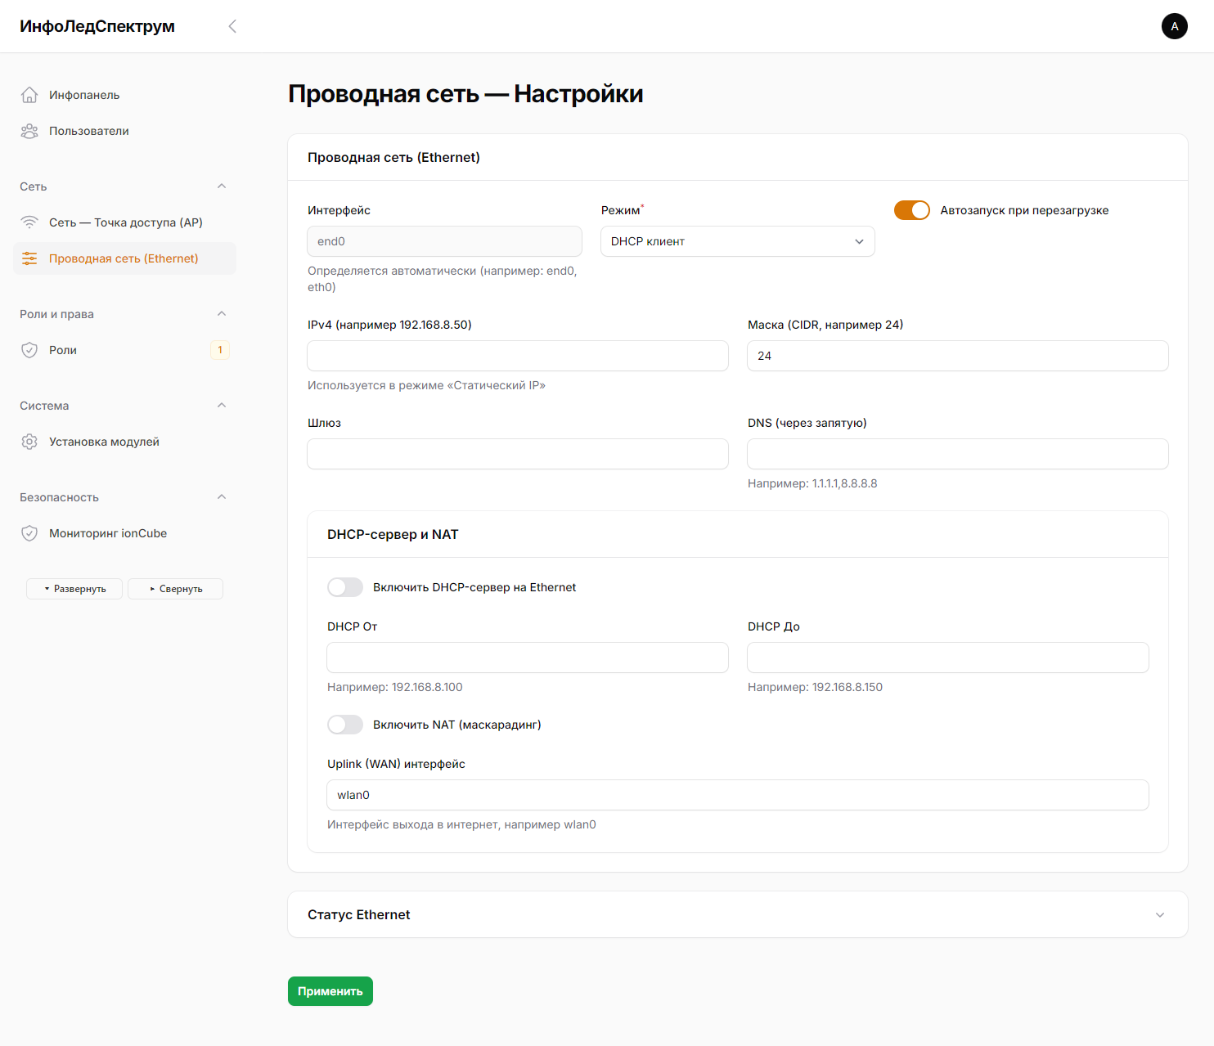Click the home icon next to Инфопанель

pos(29,95)
